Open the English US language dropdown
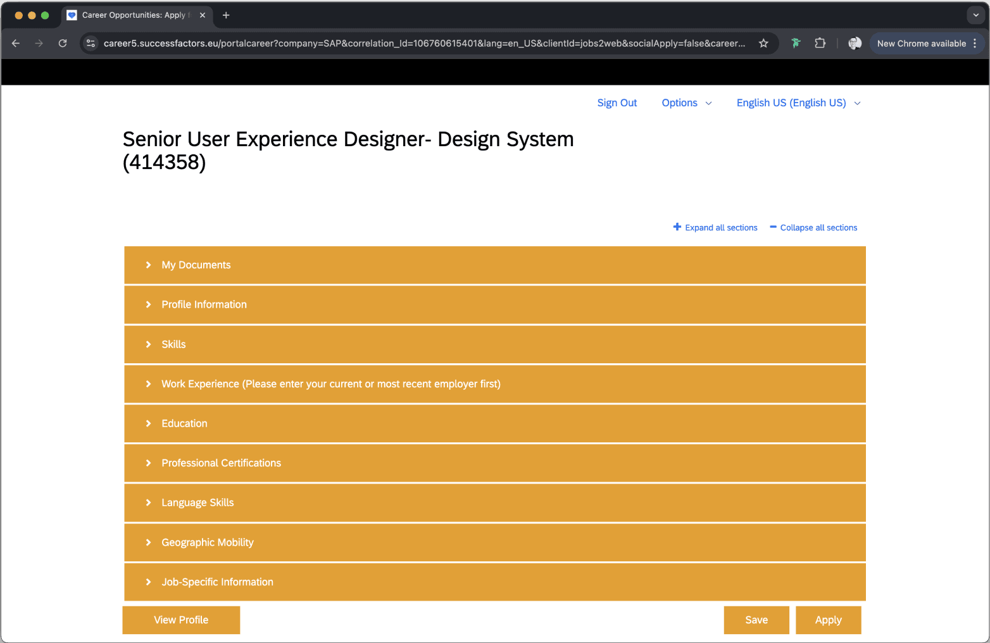 pyautogui.click(x=798, y=103)
